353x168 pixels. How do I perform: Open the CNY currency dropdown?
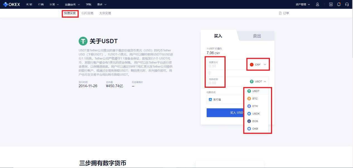tap(258, 64)
